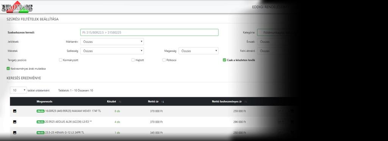Select 23.5-25 HENAN G-12 L3 24PR TL
The width and height of the screenshot is (388, 141).
(x=64, y=132)
